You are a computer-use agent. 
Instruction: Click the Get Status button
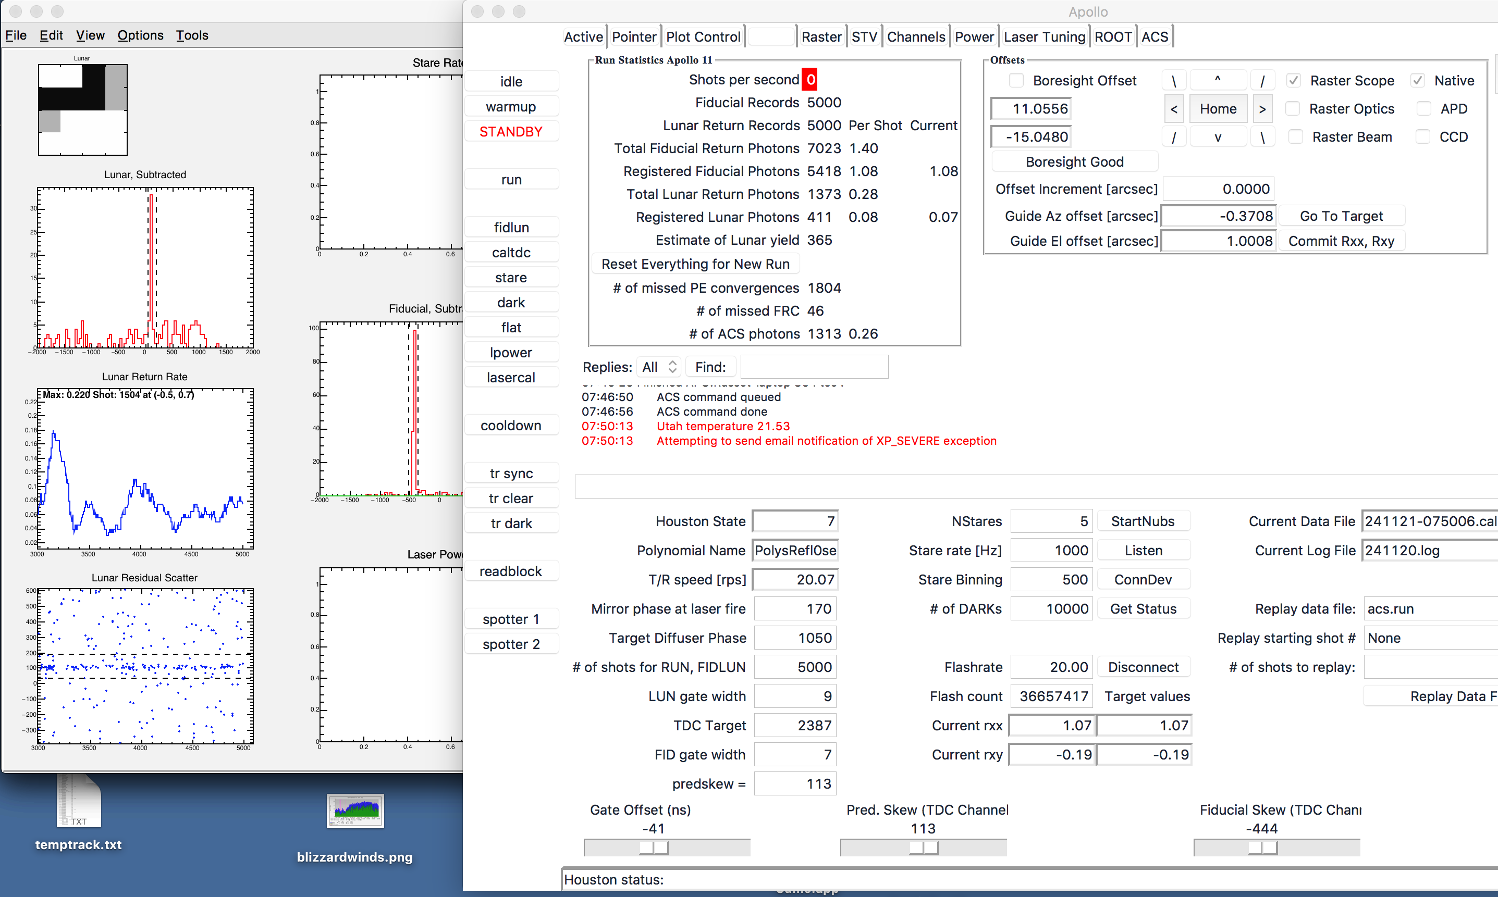pos(1143,609)
